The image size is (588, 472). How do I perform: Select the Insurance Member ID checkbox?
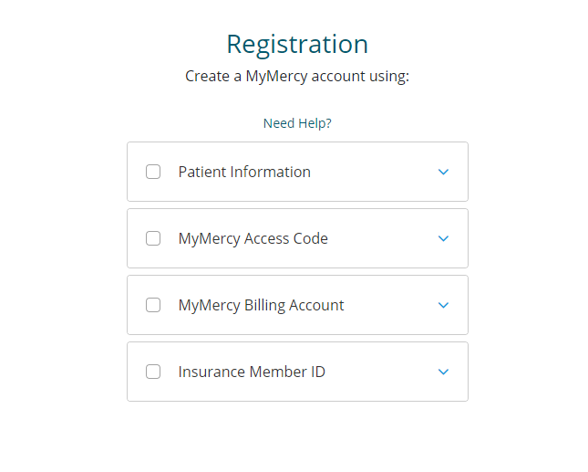[x=153, y=372]
